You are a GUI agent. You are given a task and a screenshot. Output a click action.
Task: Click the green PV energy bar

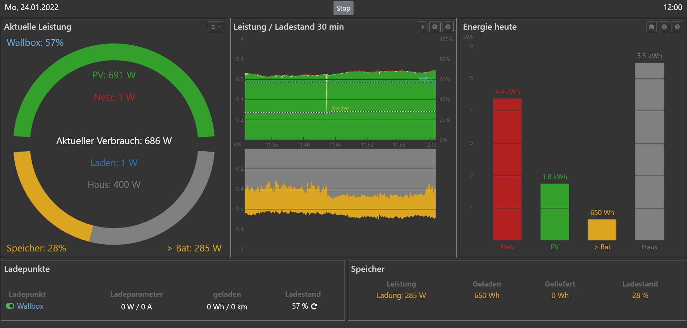[x=554, y=212]
